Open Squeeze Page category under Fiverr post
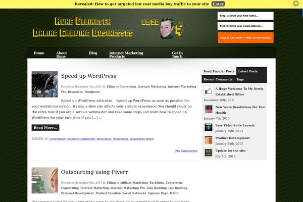This screenshot has width=303, height=202. point(158,193)
